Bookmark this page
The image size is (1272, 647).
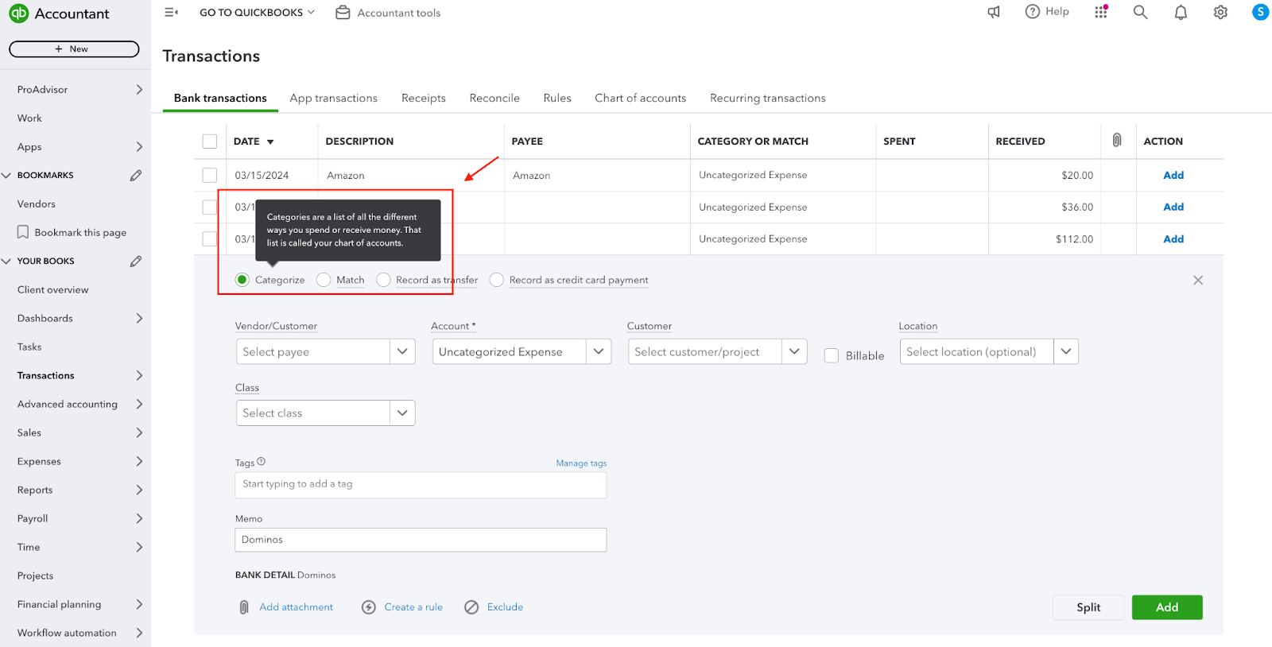[72, 232]
